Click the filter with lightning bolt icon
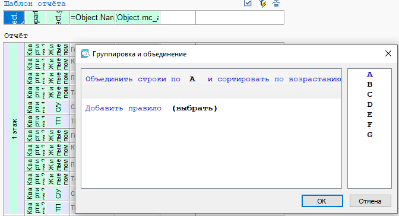Screen dimensions: 399x216 [x=262, y=4]
